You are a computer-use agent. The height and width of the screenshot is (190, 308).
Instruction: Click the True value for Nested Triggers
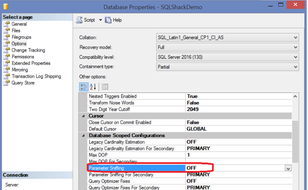(192, 96)
